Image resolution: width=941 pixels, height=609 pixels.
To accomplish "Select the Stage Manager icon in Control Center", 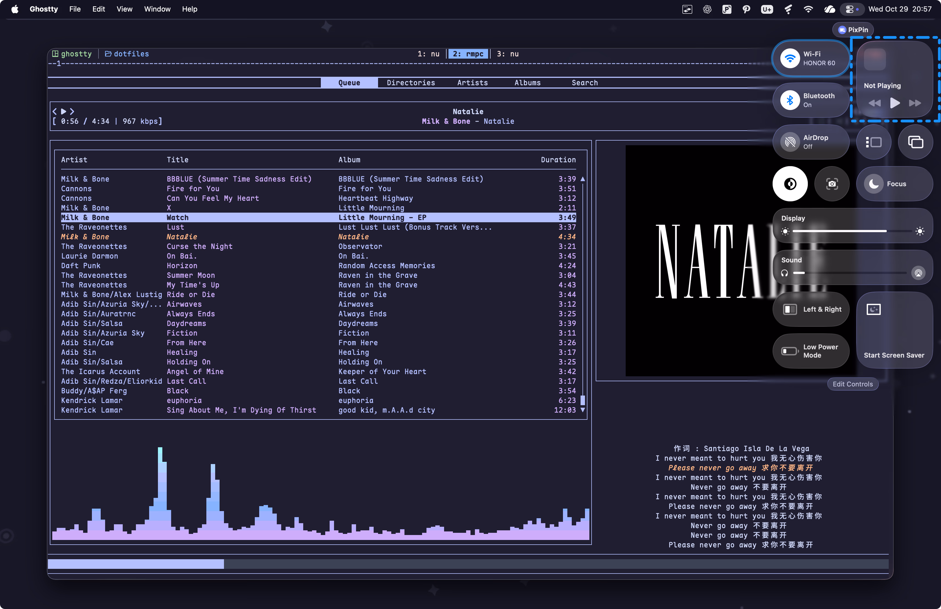I will [x=874, y=142].
